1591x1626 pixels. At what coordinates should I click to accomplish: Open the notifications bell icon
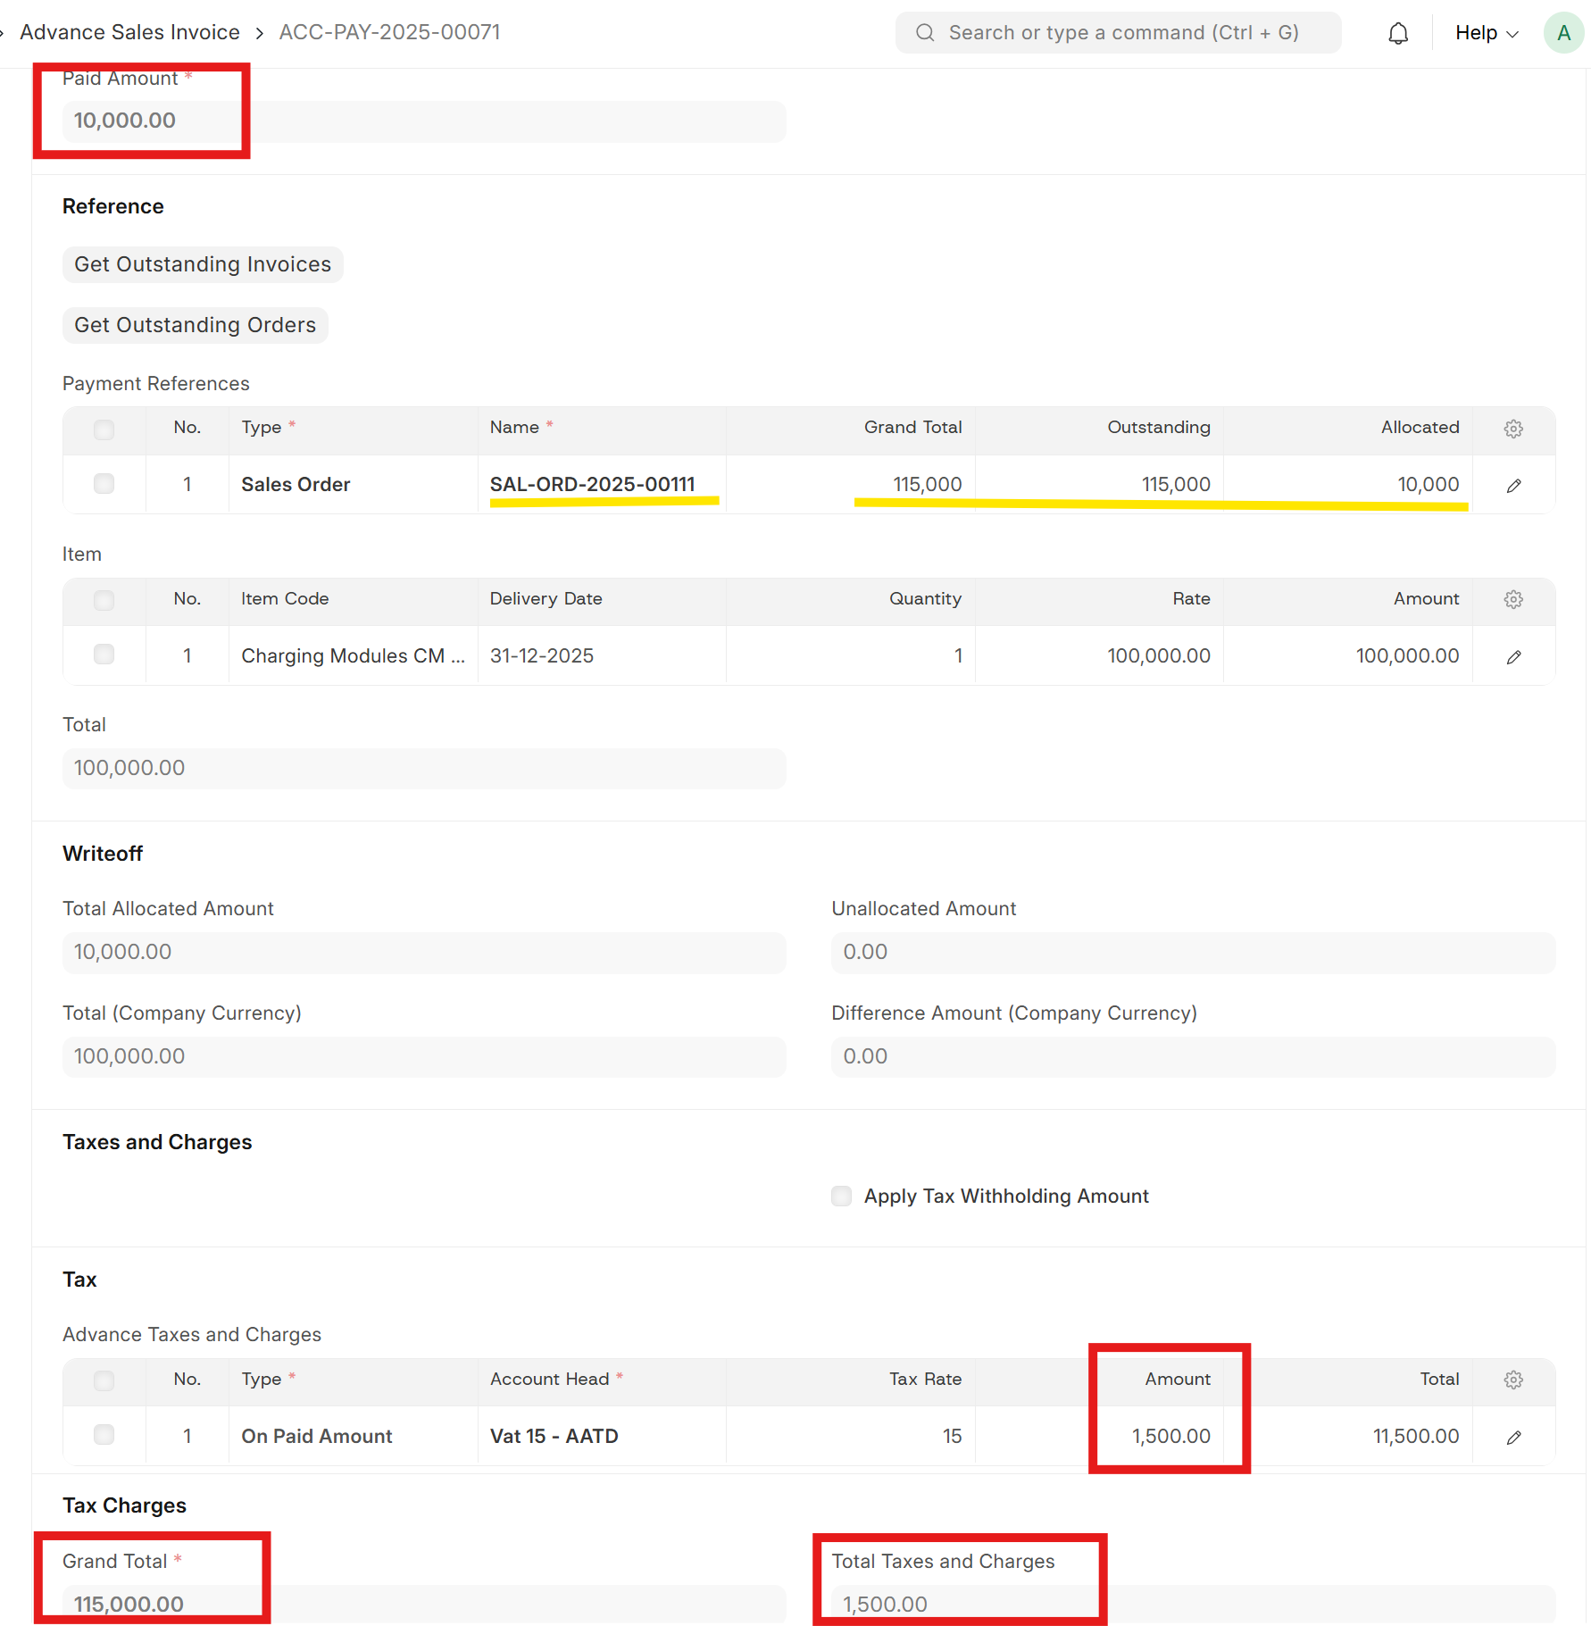tap(1398, 34)
